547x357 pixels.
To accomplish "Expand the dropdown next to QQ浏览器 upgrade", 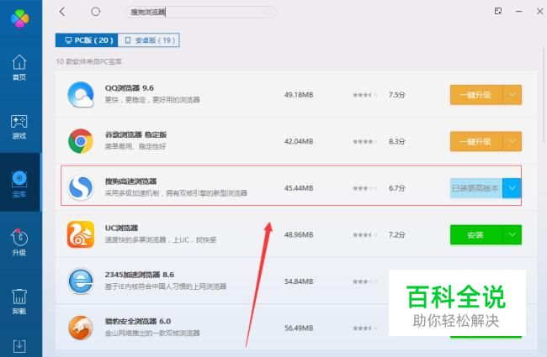I will pos(512,95).
